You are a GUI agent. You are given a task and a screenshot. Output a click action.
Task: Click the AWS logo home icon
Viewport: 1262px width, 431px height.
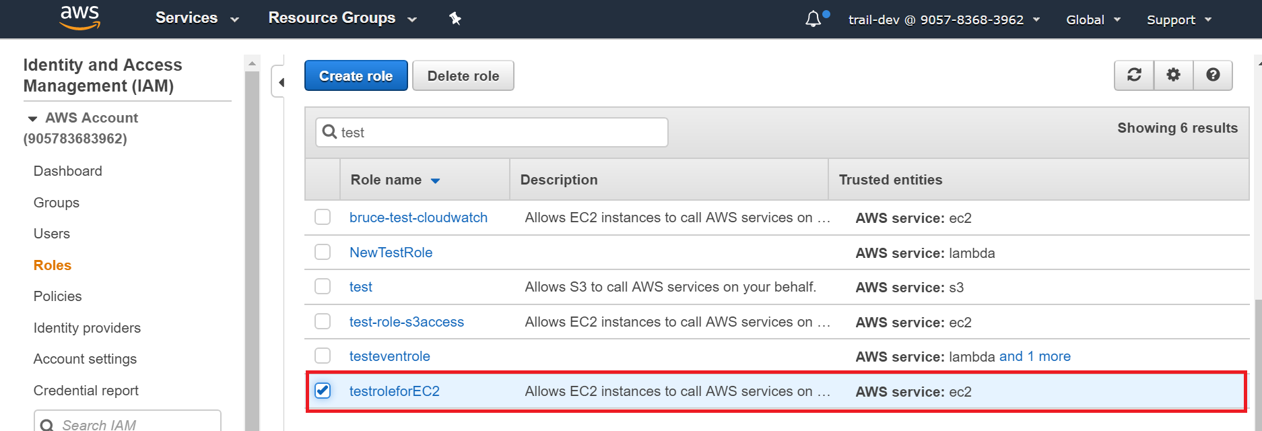[x=79, y=18]
